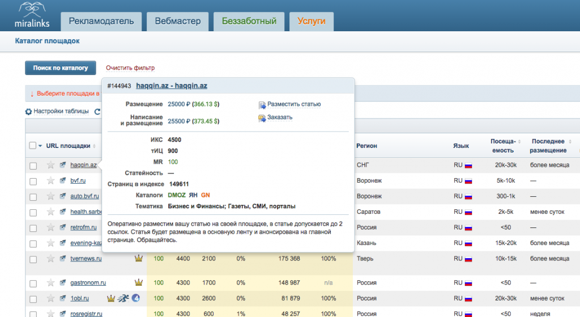Star the retrofm.ru row

(x=50, y=227)
